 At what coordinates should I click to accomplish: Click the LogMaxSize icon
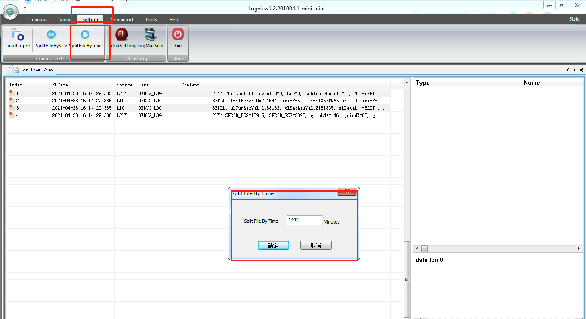tap(150, 35)
